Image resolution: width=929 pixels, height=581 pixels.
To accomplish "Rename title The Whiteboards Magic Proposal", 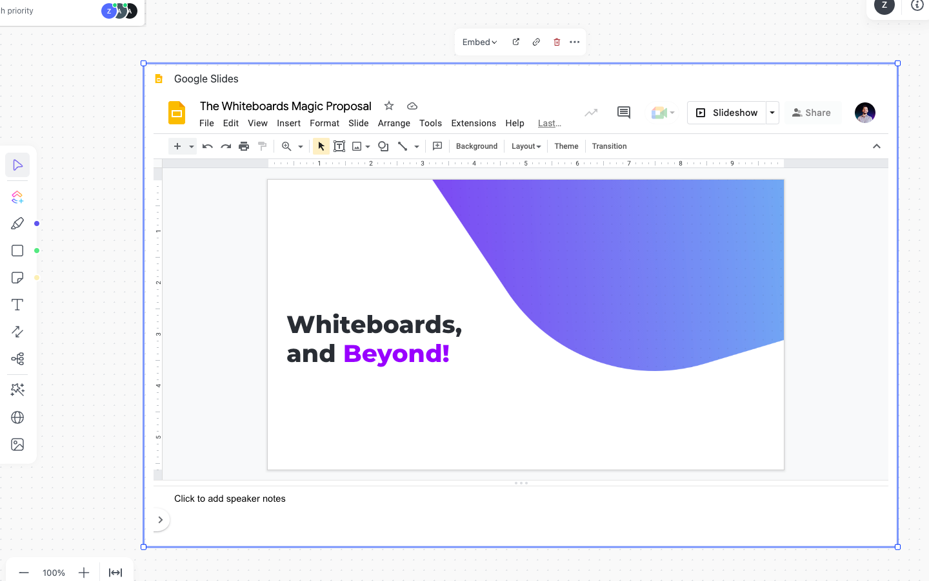I will click(286, 106).
